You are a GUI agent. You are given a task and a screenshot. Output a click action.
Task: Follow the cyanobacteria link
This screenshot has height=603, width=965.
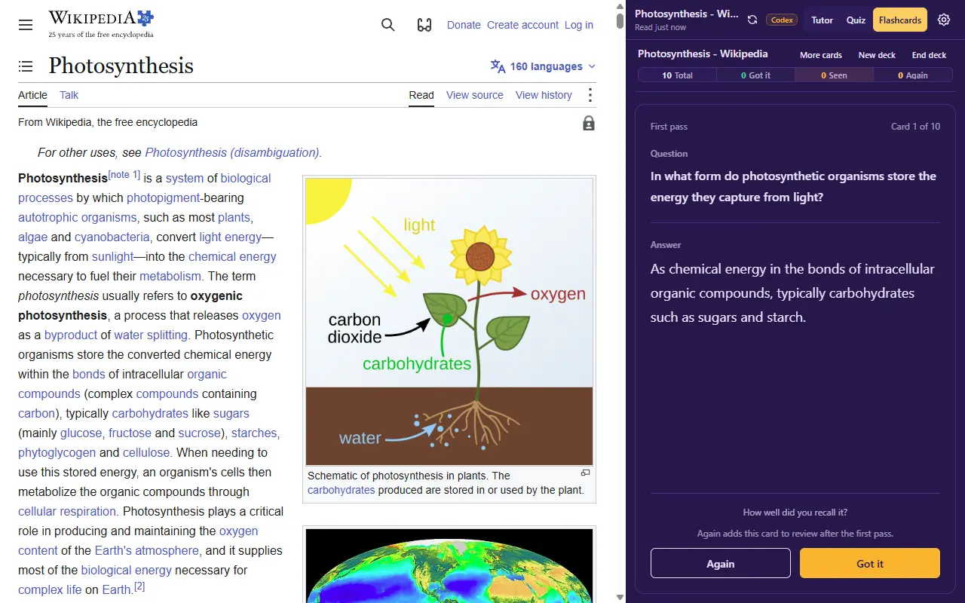tap(112, 237)
